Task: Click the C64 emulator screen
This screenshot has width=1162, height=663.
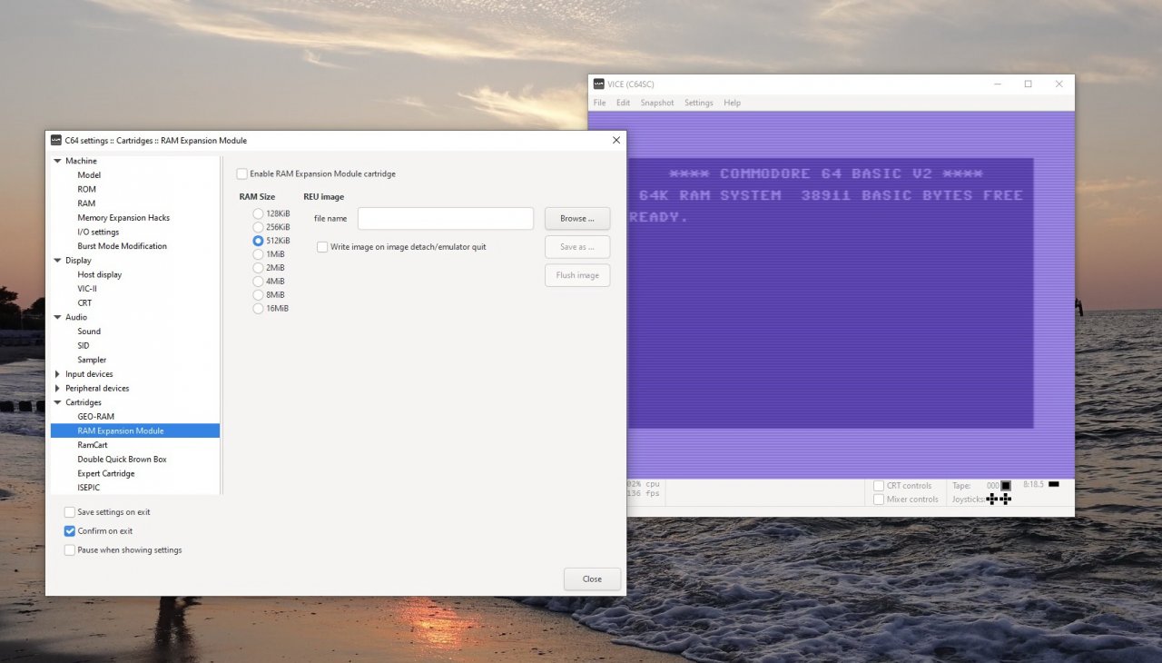Action: [x=831, y=295]
